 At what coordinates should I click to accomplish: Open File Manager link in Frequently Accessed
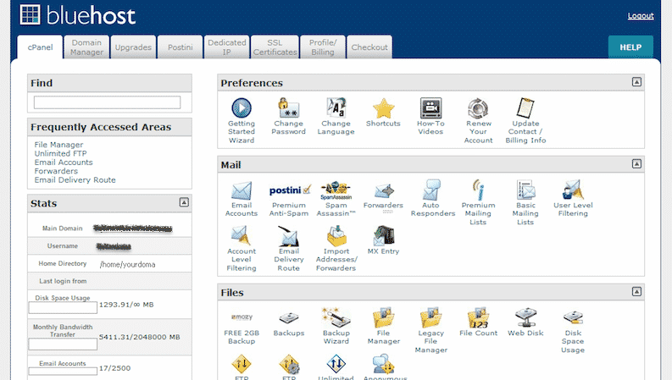(58, 145)
